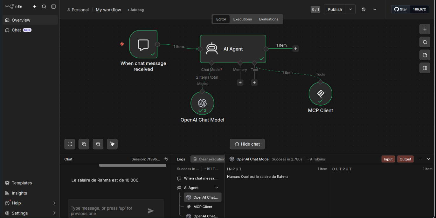Select the AI Agent node

pyautogui.click(x=233, y=49)
